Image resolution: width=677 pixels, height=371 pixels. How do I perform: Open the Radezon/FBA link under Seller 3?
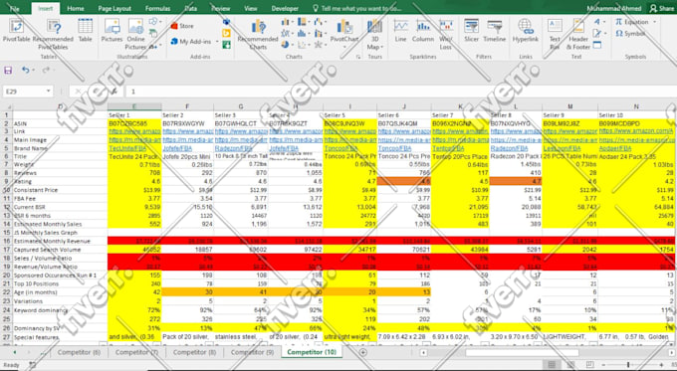click(x=234, y=148)
